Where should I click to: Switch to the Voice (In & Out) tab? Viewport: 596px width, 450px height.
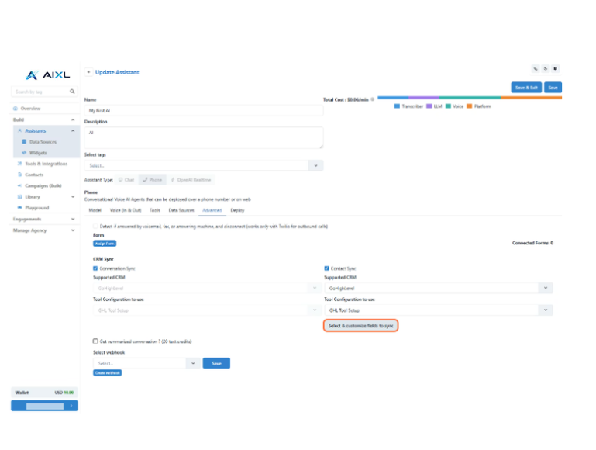pyautogui.click(x=126, y=210)
